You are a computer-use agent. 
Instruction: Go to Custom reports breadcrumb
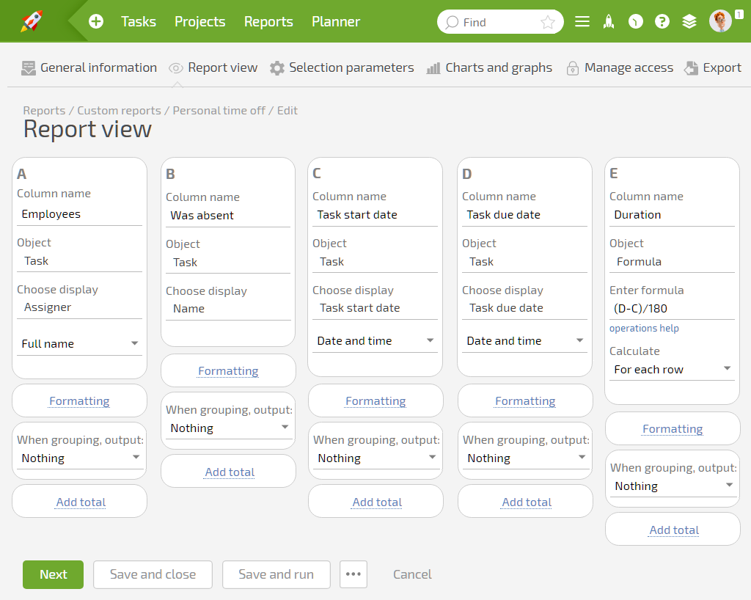(x=120, y=111)
